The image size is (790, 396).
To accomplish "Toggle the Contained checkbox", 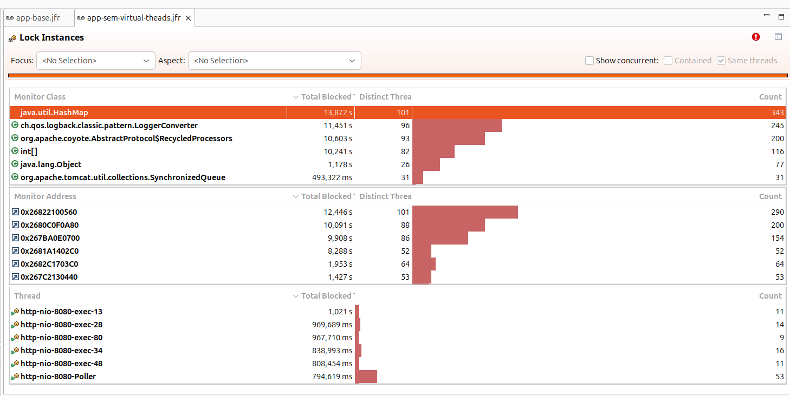I will click(668, 61).
